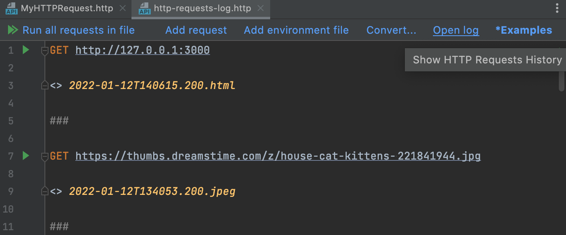566x235 pixels.
Task: Click Add environment file
Action: pyautogui.click(x=296, y=30)
